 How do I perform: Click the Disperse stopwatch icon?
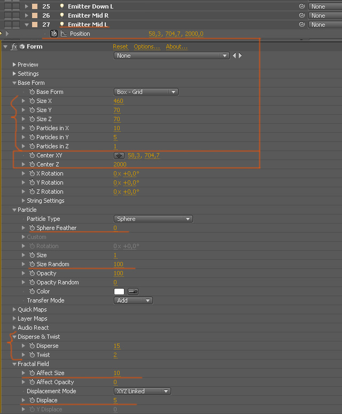[32, 346]
